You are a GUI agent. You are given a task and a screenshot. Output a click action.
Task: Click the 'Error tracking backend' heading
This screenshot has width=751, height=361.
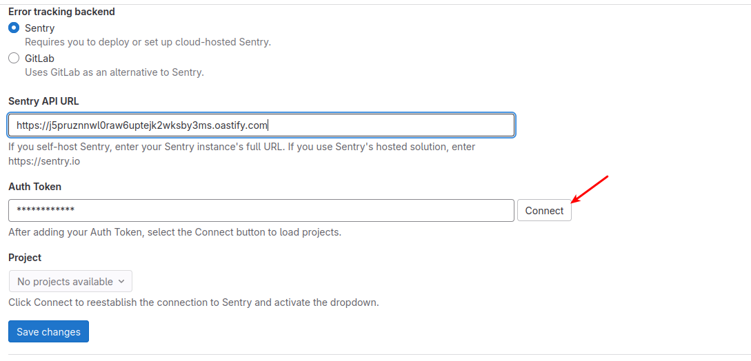61,12
